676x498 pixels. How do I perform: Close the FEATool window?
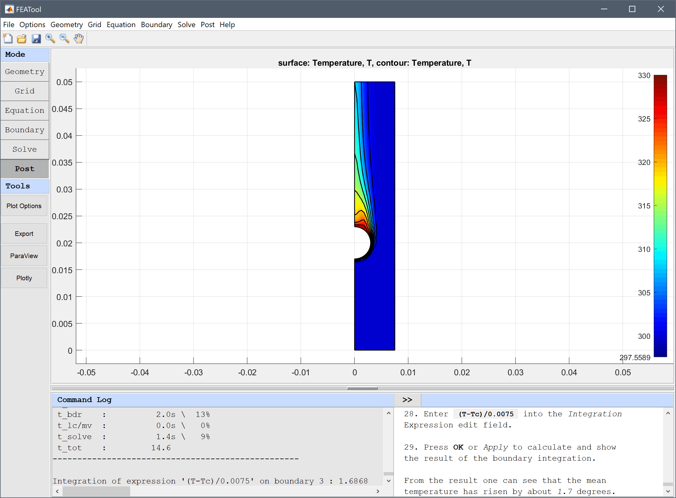click(661, 9)
